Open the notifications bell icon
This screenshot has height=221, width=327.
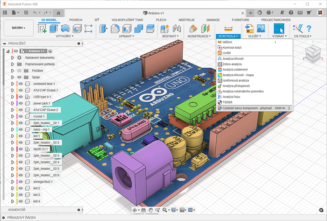click(282, 13)
